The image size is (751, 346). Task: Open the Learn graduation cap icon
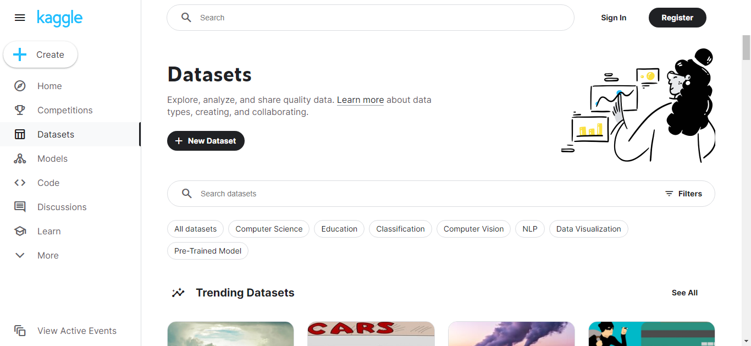pyautogui.click(x=20, y=231)
